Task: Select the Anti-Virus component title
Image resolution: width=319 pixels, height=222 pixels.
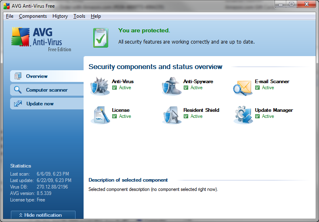Action: tap(123, 81)
